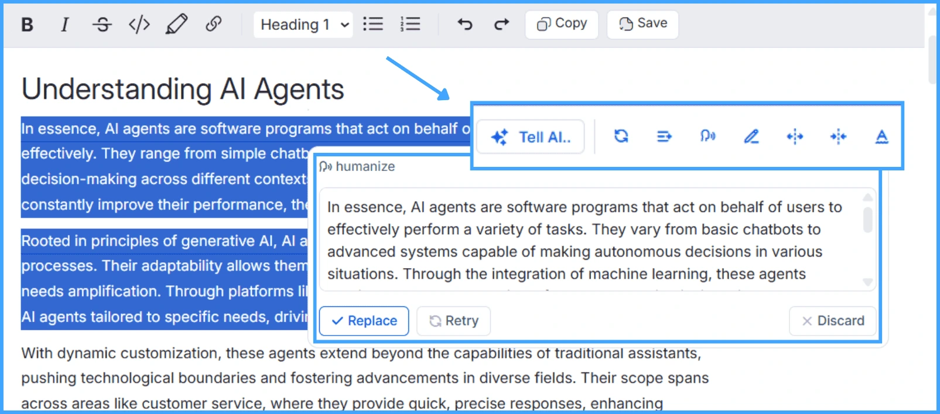Toggle bold formatting in editor toolbar
The height and width of the screenshot is (414, 940).
point(27,25)
